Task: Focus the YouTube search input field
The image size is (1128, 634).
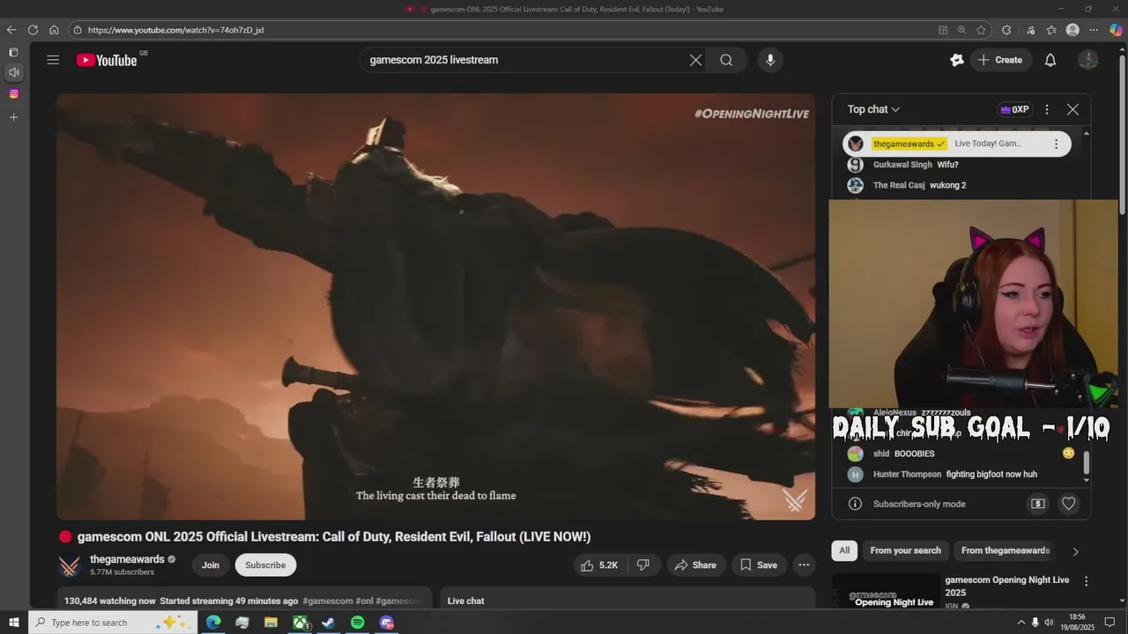Action: [524, 60]
